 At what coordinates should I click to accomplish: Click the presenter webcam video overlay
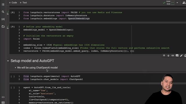point(164,89)
